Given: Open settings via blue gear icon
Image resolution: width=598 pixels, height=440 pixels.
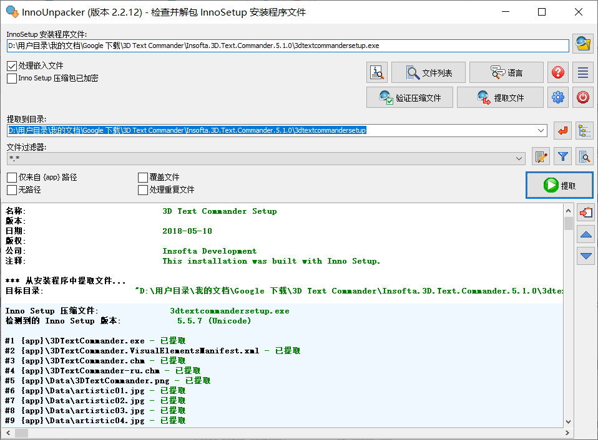Looking at the screenshot, I should pyautogui.click(x=558, y=97).
